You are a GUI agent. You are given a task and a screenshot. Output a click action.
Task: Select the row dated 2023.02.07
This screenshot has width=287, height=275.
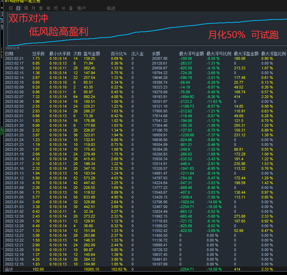[145, 97]
